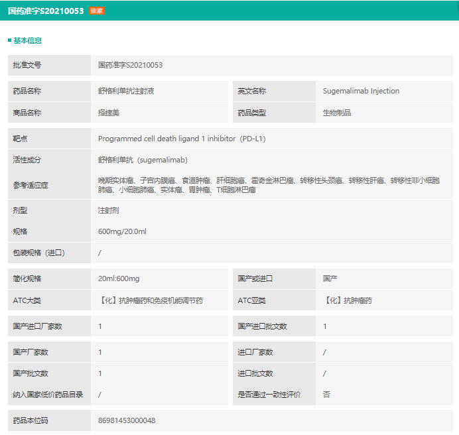Click the English name Sugemalimab Injection

[361, 91]
